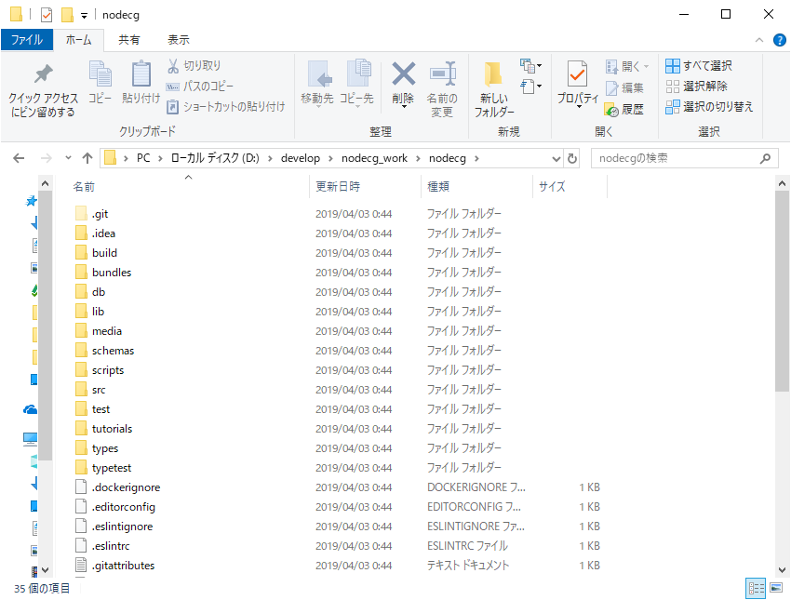791x600 pixels.
Task: Click Properties quick access toolbar icon
Action: [x=47, y=15]
